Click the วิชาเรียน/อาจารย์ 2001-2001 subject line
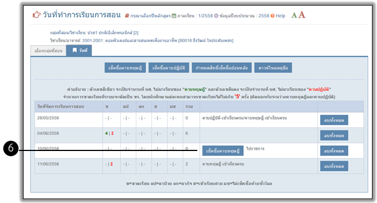This screenshot has height=203, width=377. pos(142,40)
